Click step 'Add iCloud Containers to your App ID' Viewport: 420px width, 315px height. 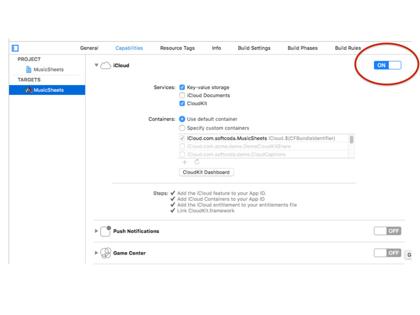(x=221, y=199)
